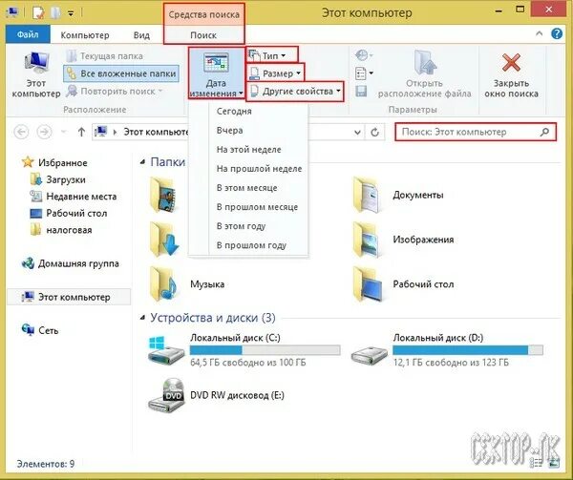573x480 pixels.
Task: Select the Документы folder
Action: click(x=400, y=195)
